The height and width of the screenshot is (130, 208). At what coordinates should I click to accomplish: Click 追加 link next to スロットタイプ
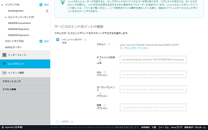[46, 41]
